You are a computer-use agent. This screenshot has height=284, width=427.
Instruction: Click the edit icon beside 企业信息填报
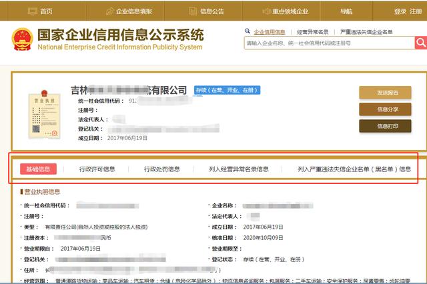click(x=109, y=11)
